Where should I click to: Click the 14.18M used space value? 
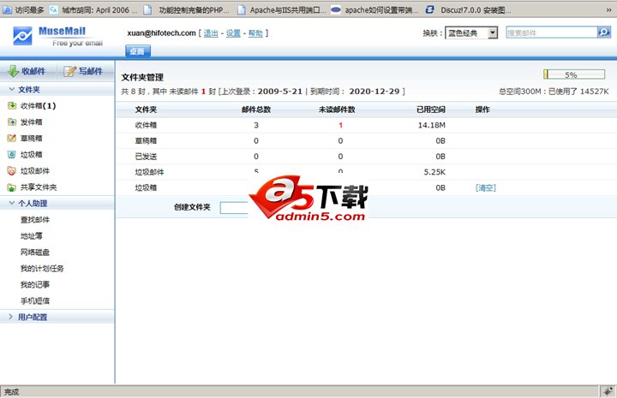coord(432,125)
